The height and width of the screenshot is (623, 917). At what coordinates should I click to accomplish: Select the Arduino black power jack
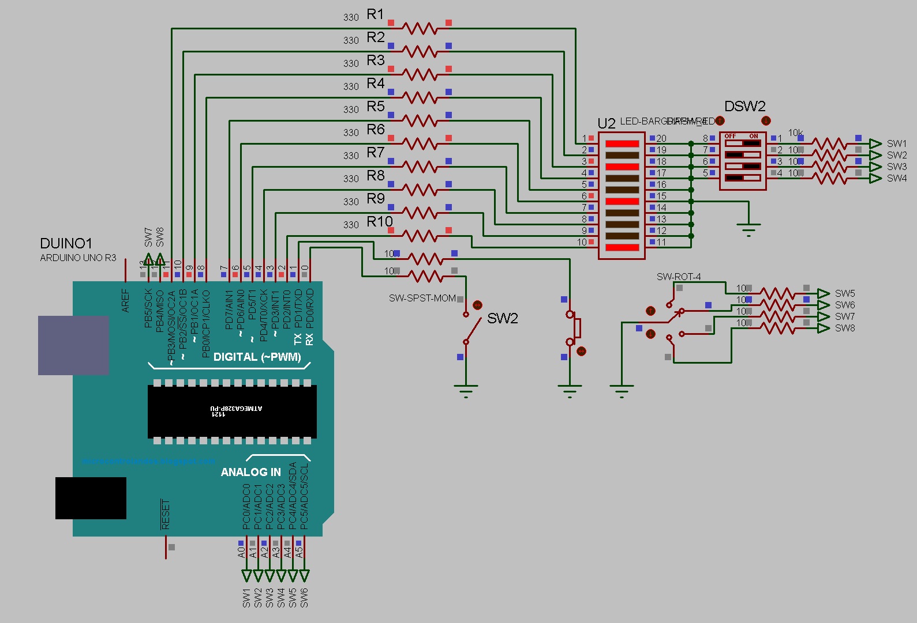pos(91,498)
